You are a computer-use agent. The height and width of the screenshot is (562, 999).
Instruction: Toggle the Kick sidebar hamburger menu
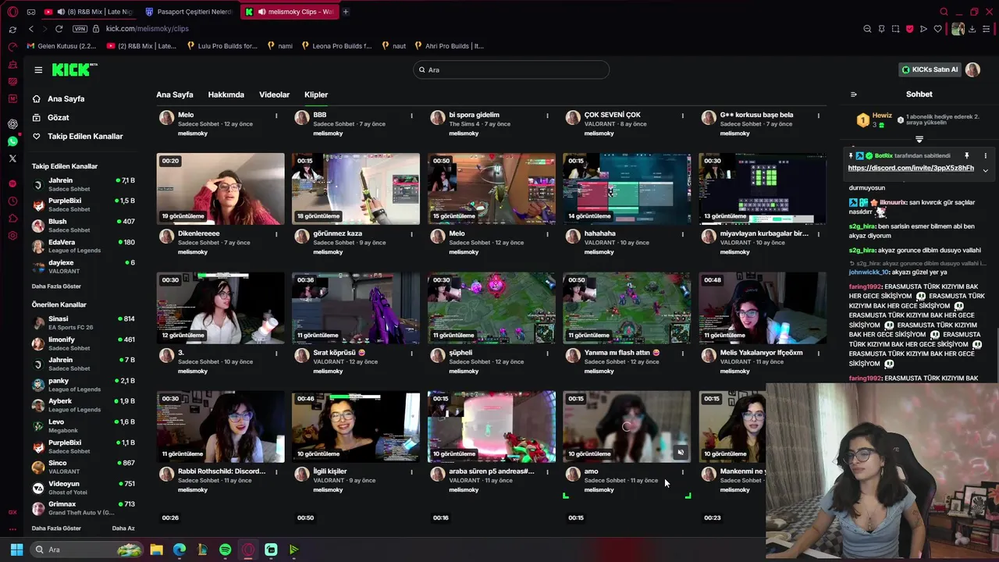(38, 69)
